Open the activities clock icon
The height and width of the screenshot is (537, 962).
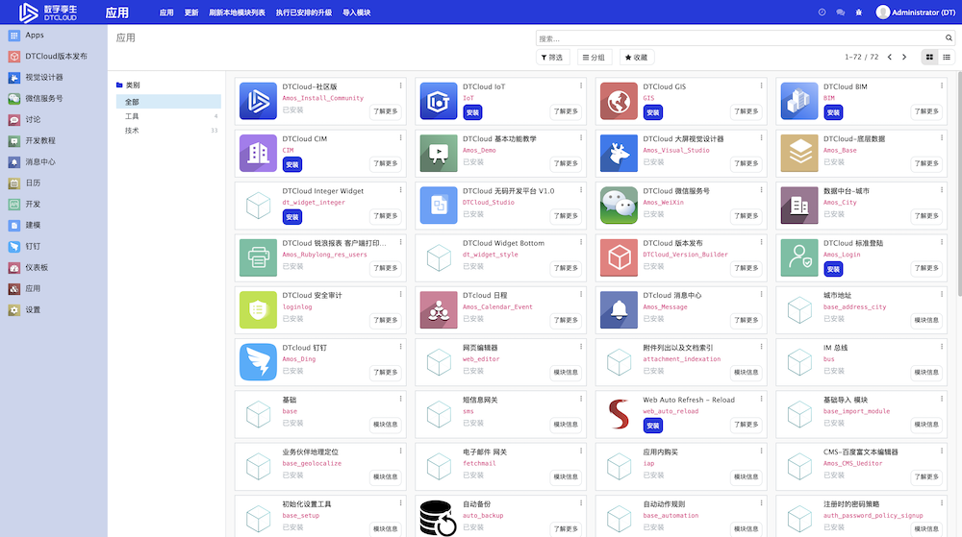(x=822, y=12)
